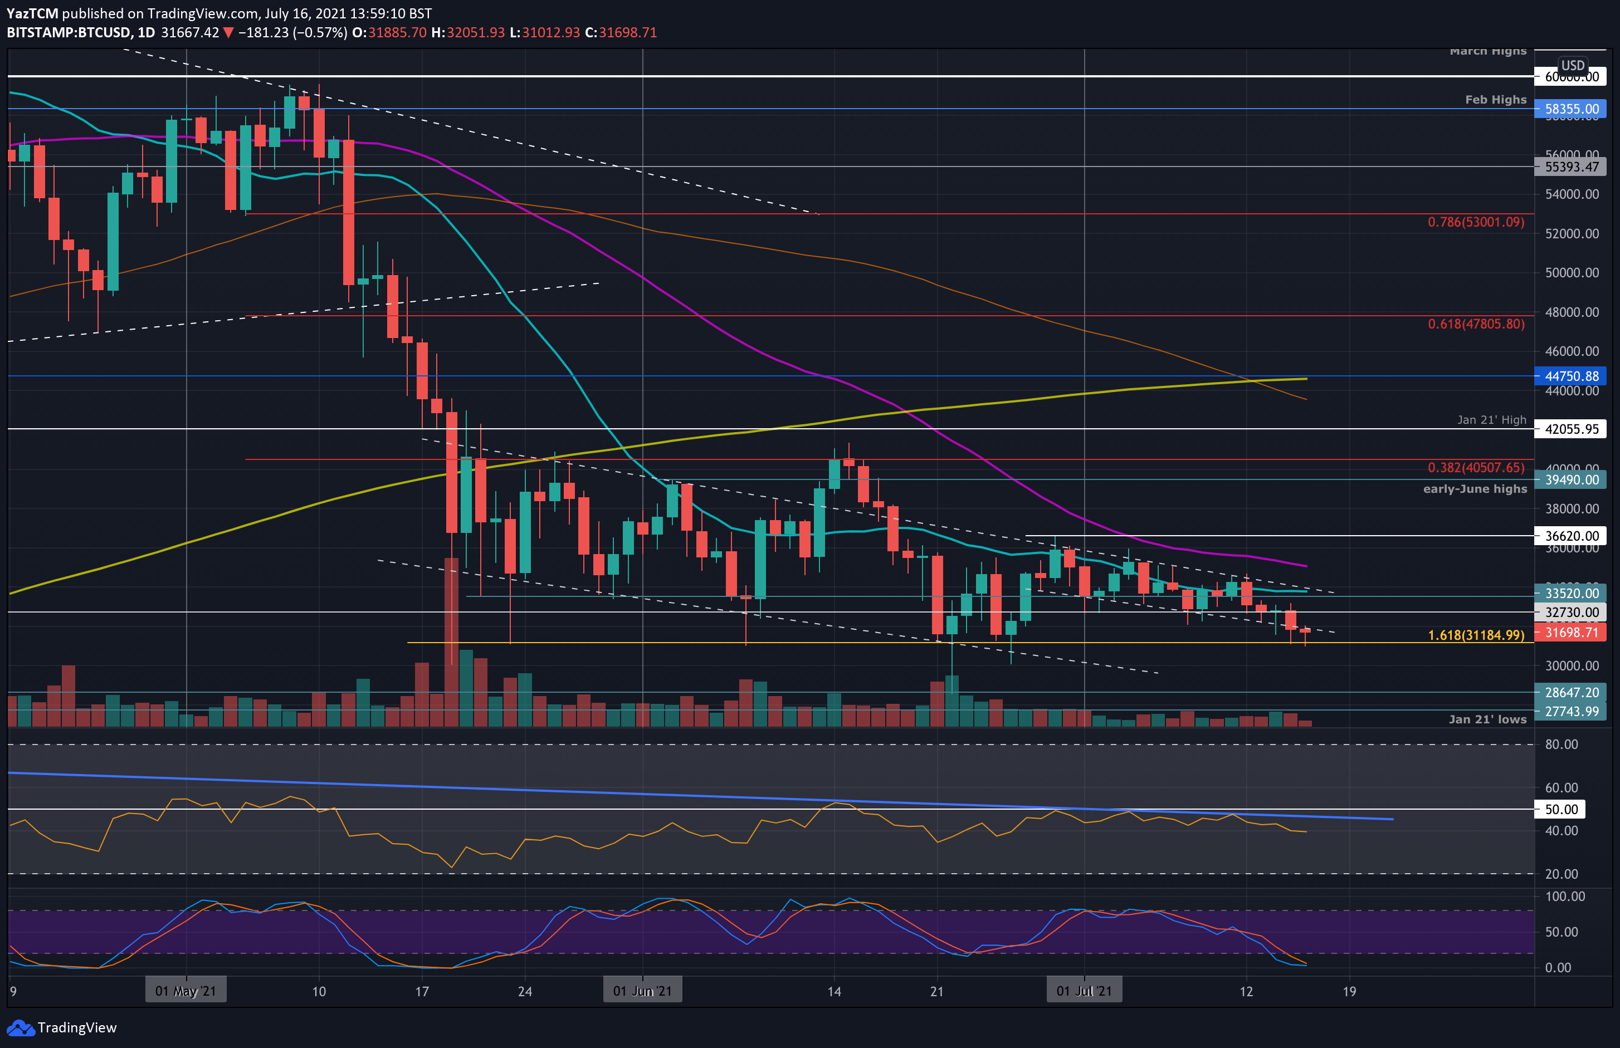Click the low value L:31012.93
Viewport: 1620px width, 1048px height.
click(545, 33)
